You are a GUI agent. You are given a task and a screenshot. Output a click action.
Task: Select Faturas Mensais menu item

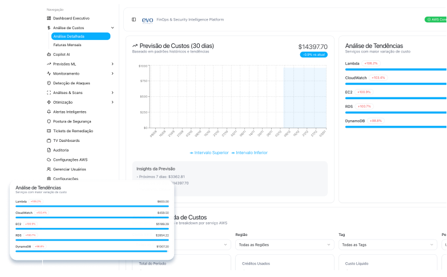(67, 44)
